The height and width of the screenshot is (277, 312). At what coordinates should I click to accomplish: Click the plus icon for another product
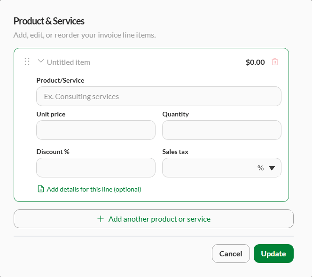pos(101,219)
